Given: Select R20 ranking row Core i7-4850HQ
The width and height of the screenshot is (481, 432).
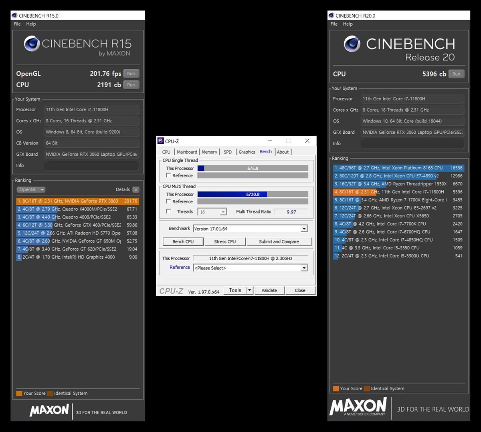Looking at the screenshot, I should pyautogui.click(x=398, y=240).
